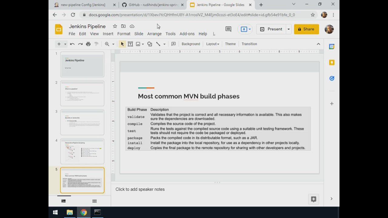Open Google Calendar side panel icon

click(332, 47)
